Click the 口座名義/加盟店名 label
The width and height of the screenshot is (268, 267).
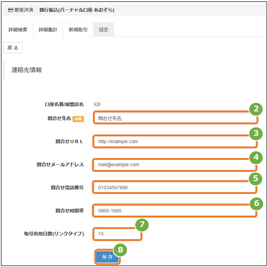tap(64, 104)
